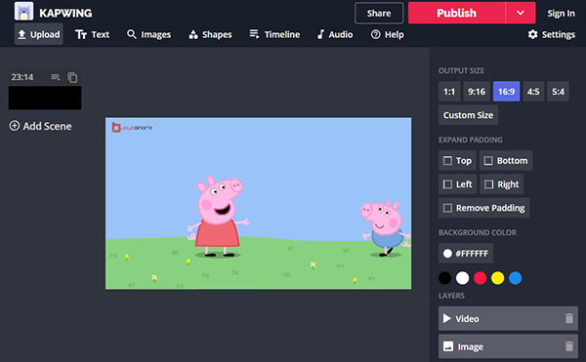The width and height of the screenshot is (586, 362).
Task: Click the scene timing icon
Action: 56,77
